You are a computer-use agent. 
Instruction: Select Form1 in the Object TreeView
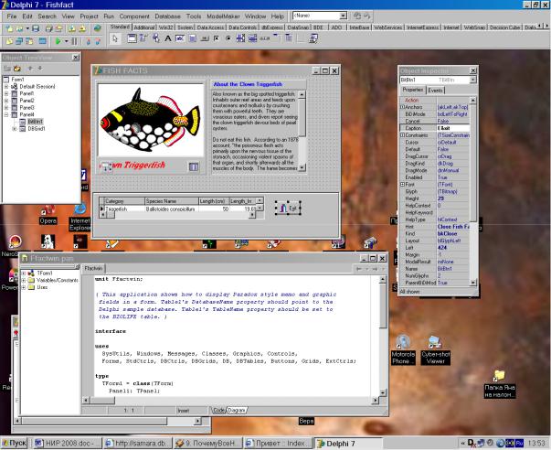17,80
